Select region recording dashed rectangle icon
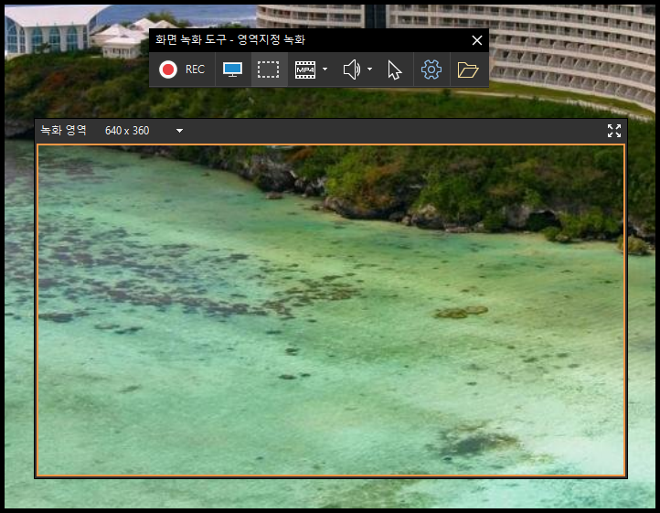This screenshot has height=513, width=660. [269, 69]
